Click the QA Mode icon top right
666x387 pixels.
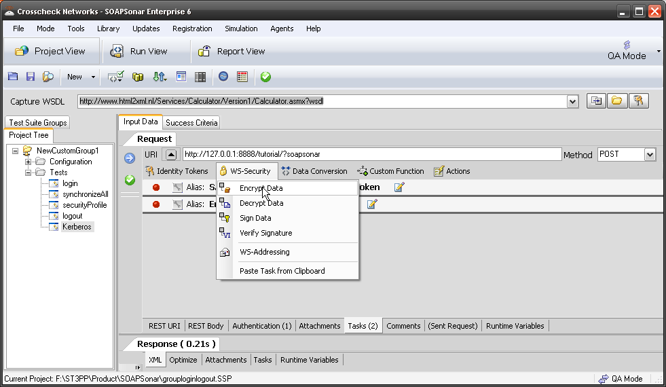[627, 45]
